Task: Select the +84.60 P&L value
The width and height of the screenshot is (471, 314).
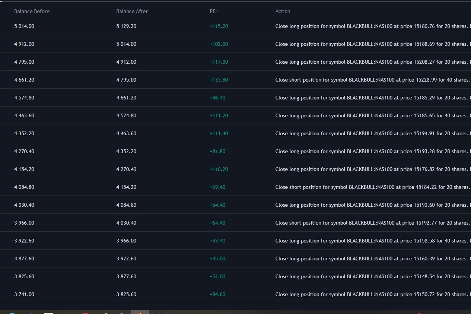Action: [217, 294]
